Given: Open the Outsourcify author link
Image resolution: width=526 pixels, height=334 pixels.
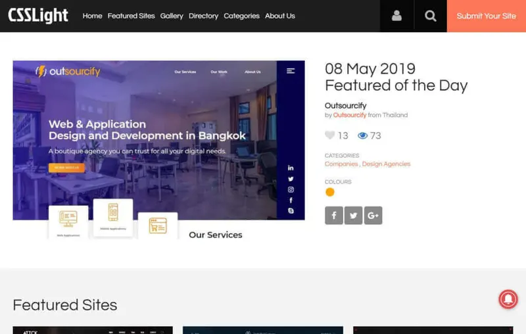Looking at the screenshot, I should [350, 115].
